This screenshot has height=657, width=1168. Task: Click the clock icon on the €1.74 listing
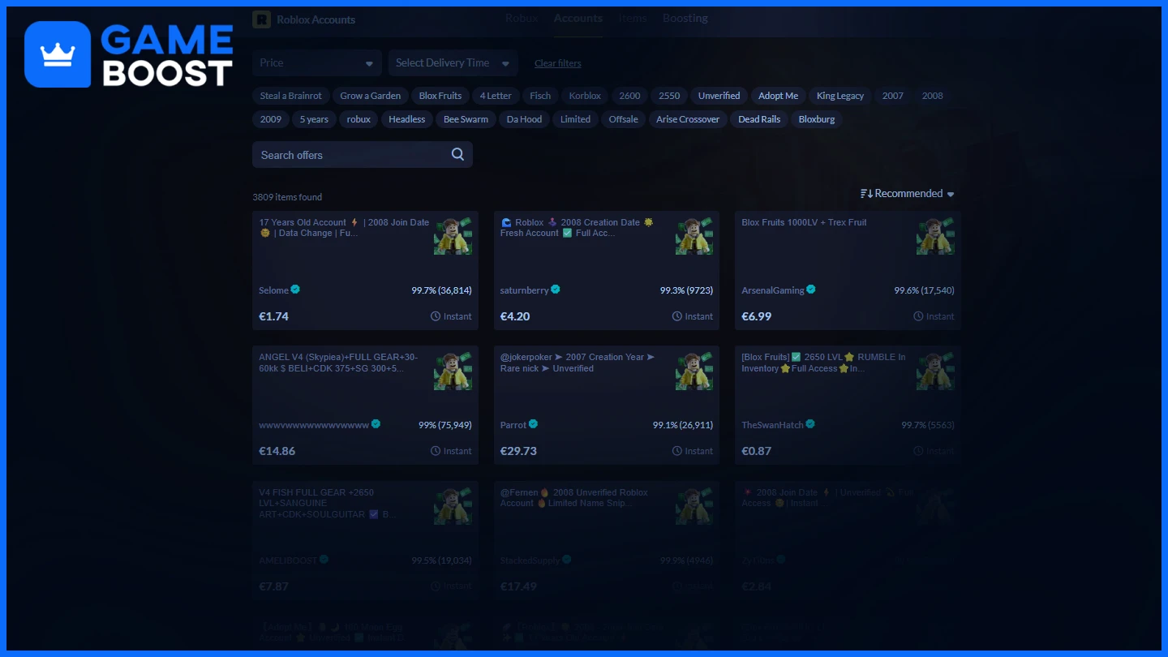tap(436, 316)
